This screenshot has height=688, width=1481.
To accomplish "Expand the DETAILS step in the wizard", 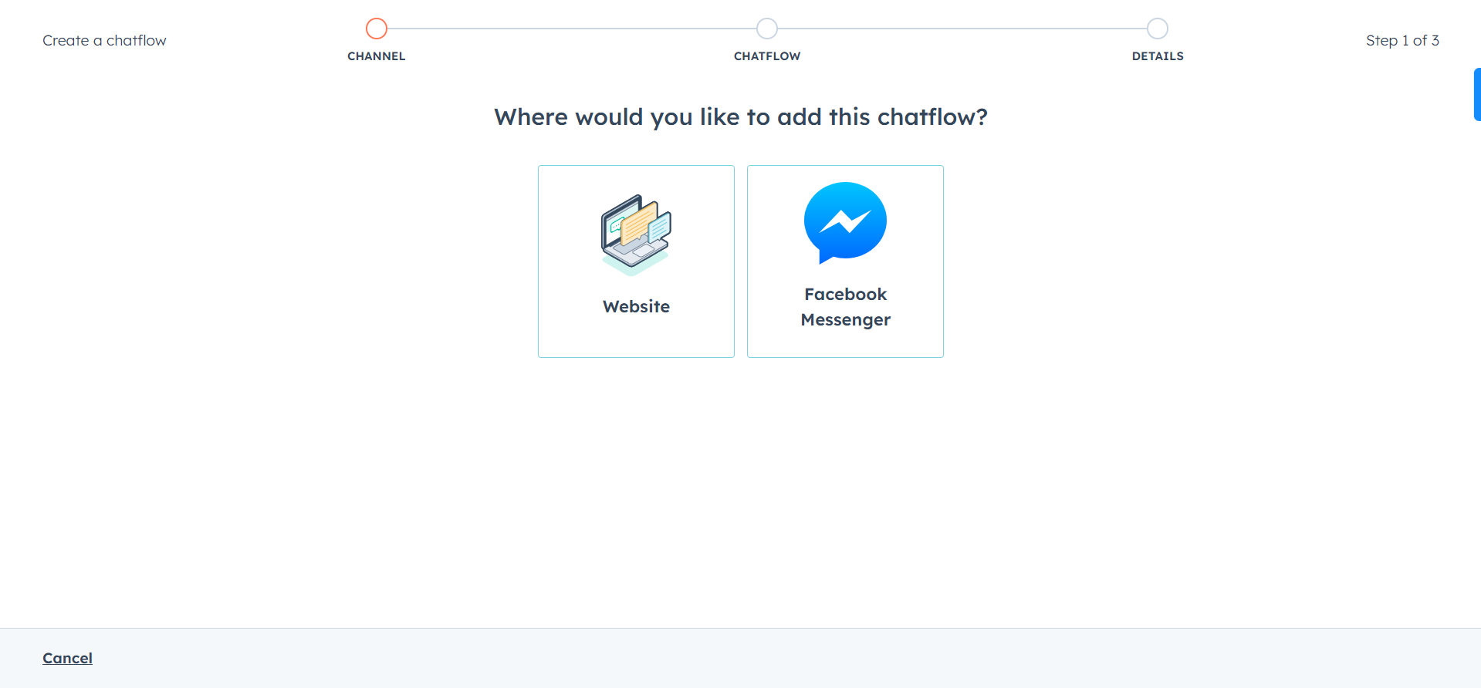I will pyautogui.click(x=1157, y=40).
